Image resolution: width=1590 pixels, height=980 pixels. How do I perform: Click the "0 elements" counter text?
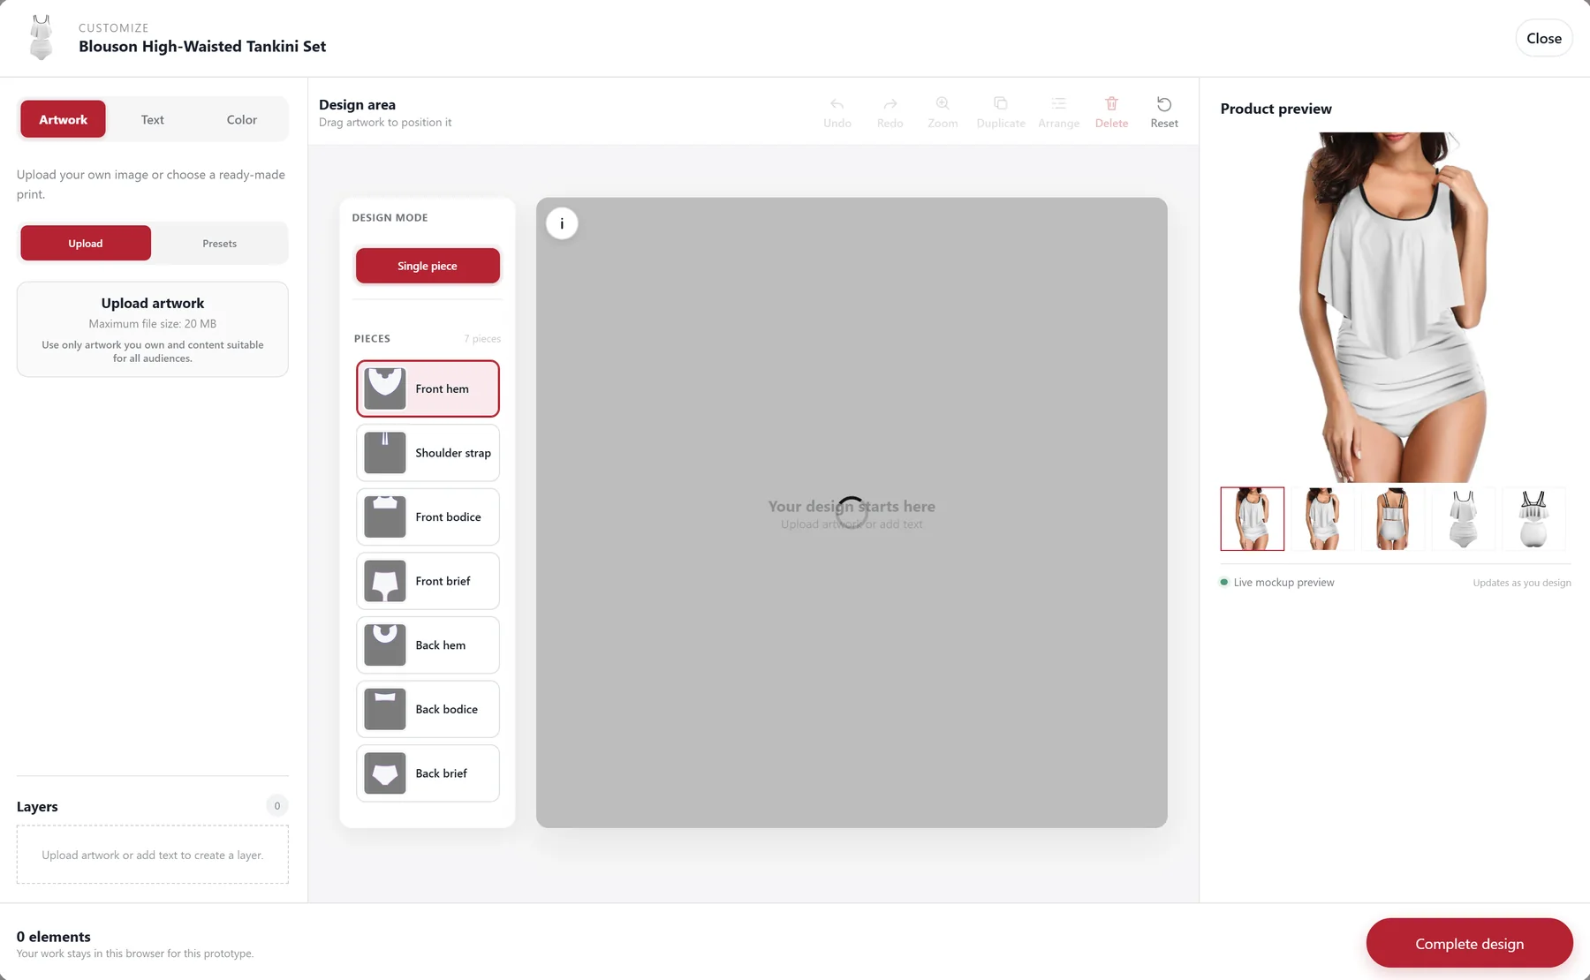(x=53, y=937)
